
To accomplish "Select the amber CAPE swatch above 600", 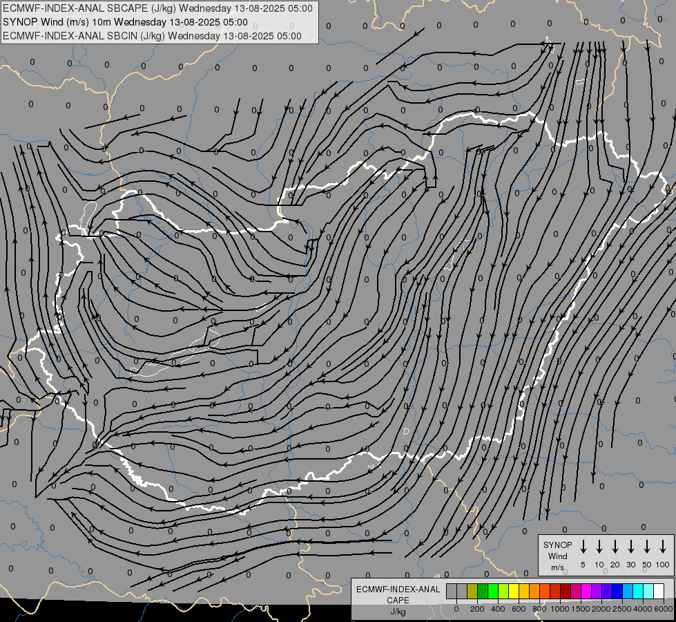I will click(x=524, y=591).
